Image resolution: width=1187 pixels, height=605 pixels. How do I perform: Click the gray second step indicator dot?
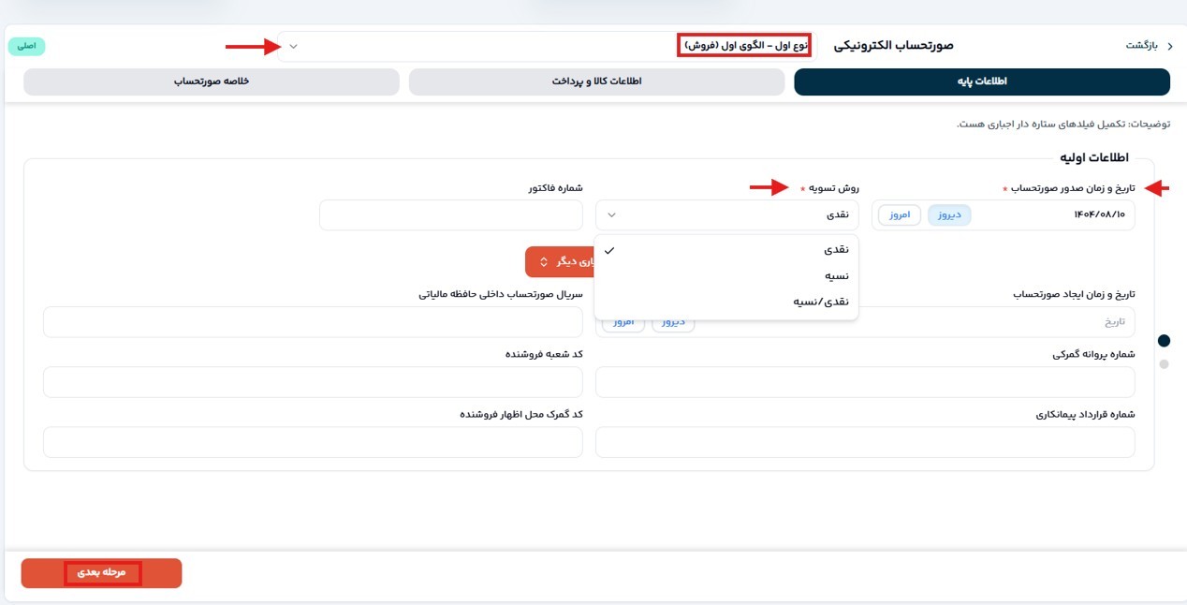pos(1164,364)
